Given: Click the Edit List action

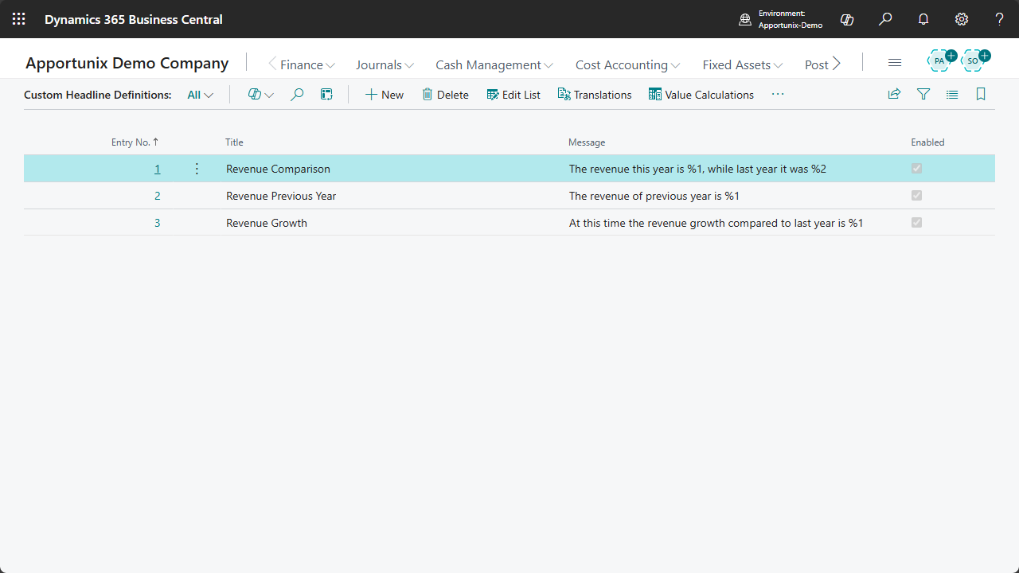Looking at the screenshot, I should [513, 94].
